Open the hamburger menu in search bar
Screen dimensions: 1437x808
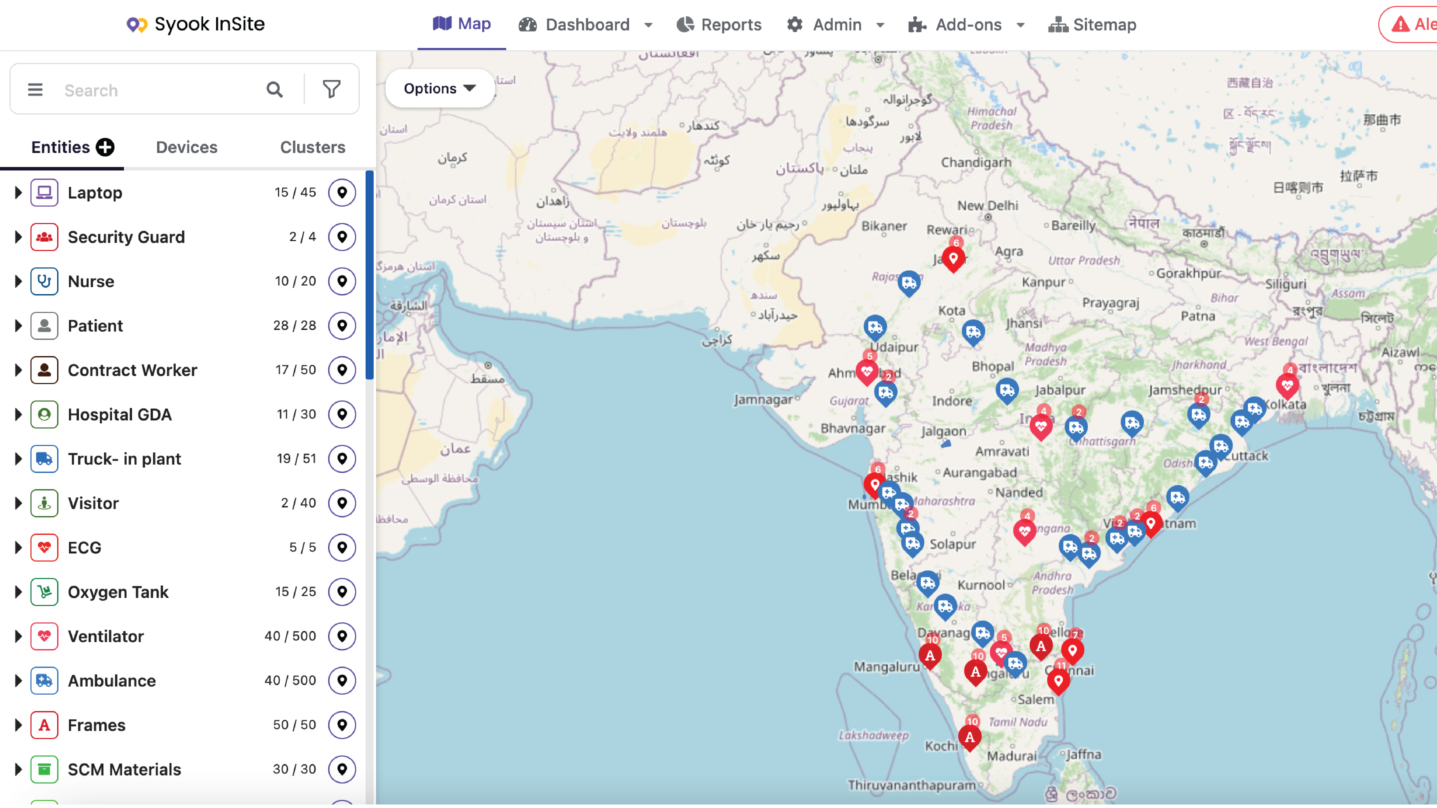[x=35, y=89]
